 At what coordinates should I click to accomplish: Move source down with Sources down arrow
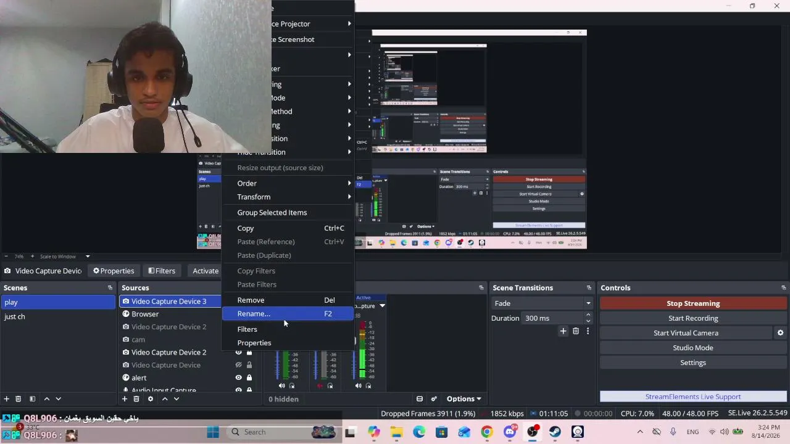pyautogui.click(x=177, y=399)
